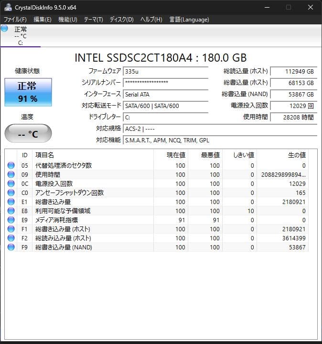Select the C: drive tab showing 正常

click(21, 36)
